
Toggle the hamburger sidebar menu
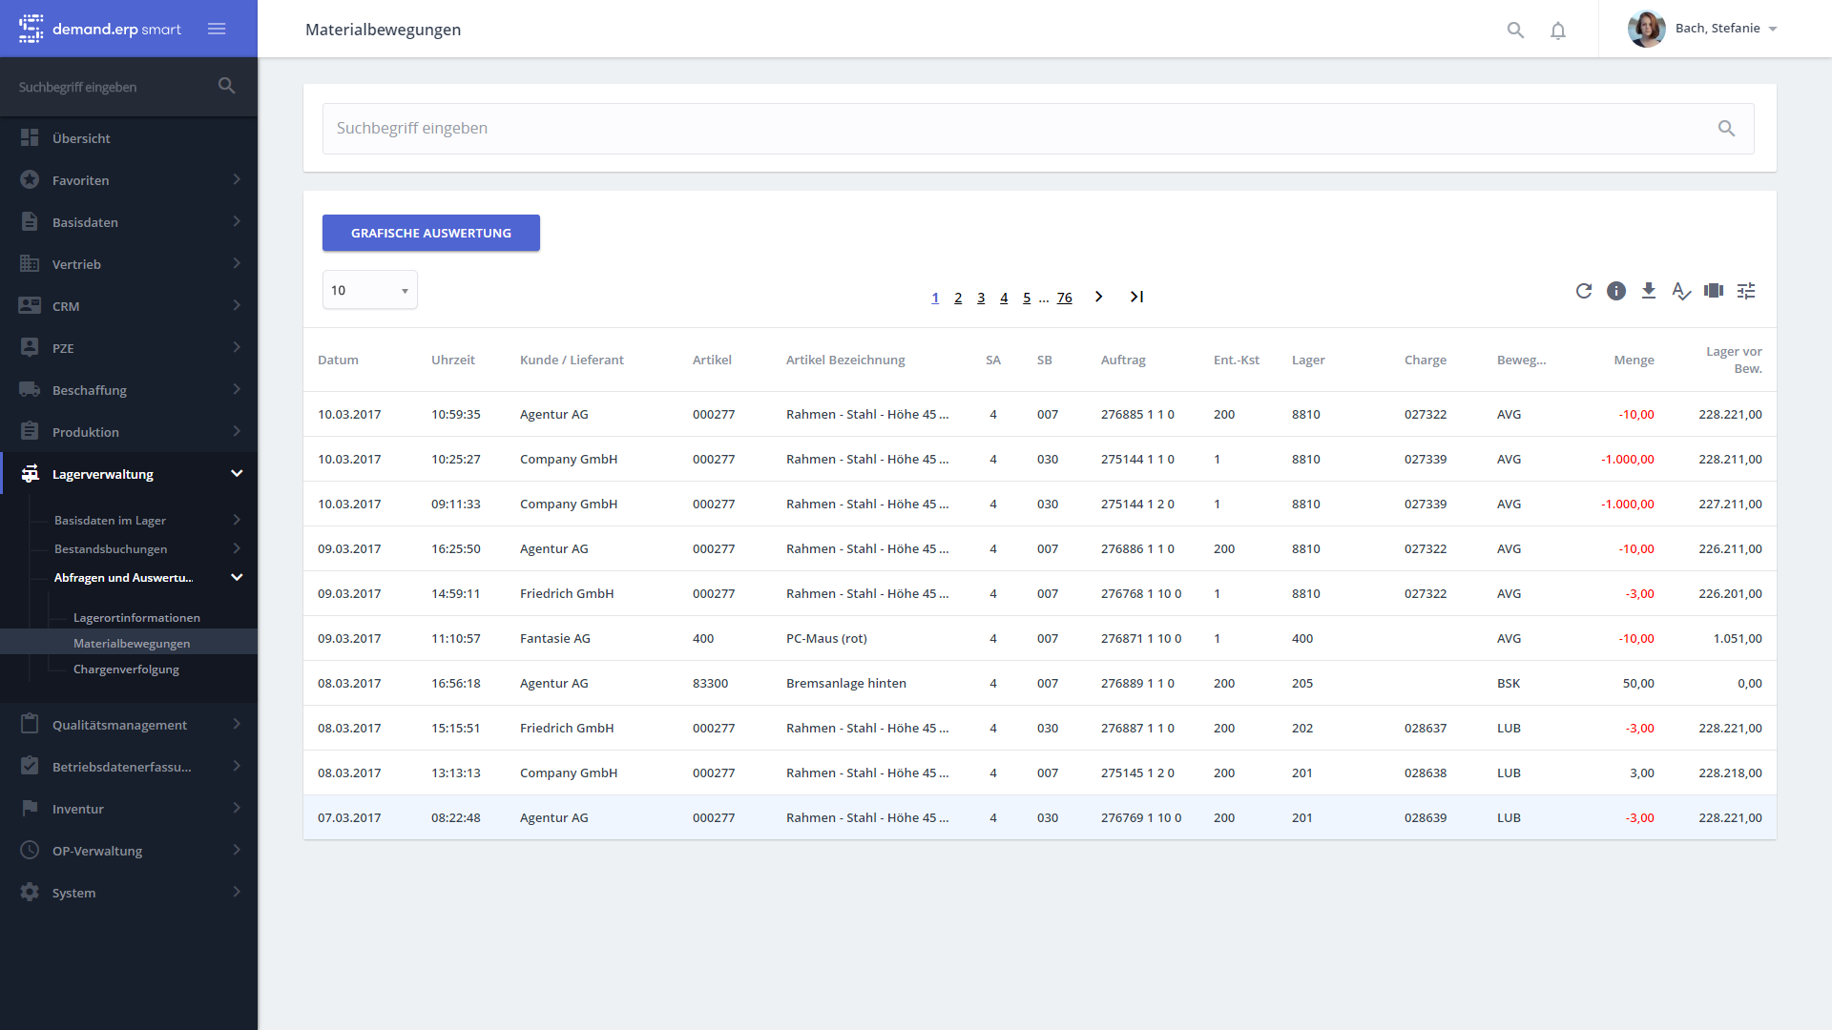[217, 29]
